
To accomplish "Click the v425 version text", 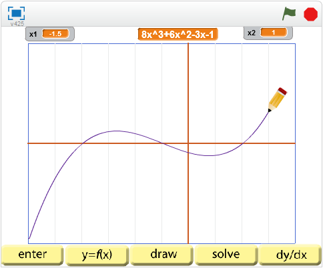I will pyautogui.click(x=17, y=23).
